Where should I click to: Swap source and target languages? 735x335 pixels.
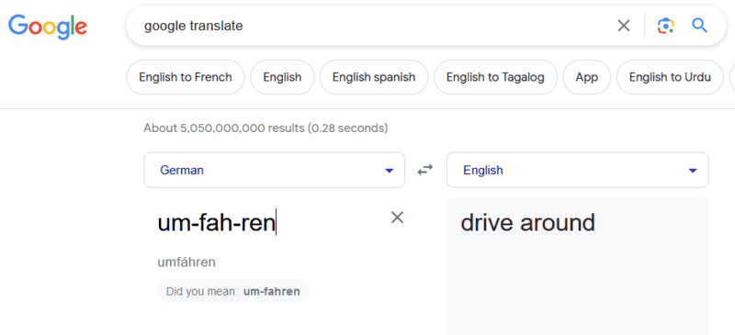pos(425,170)
